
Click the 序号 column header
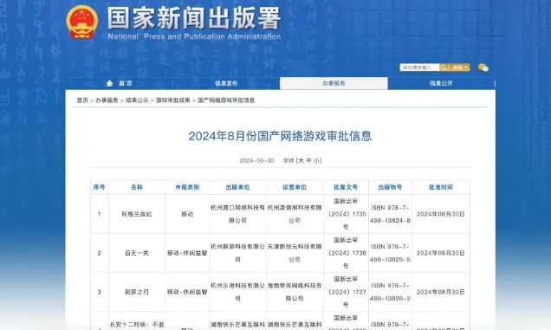pyautogui.click(x=99, y=187)
